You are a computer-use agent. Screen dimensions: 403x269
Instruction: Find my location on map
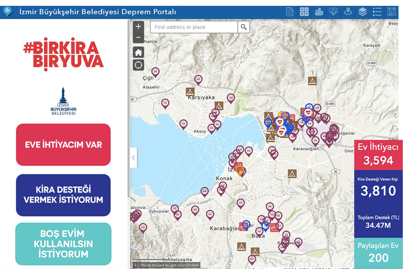coord(138,65)
